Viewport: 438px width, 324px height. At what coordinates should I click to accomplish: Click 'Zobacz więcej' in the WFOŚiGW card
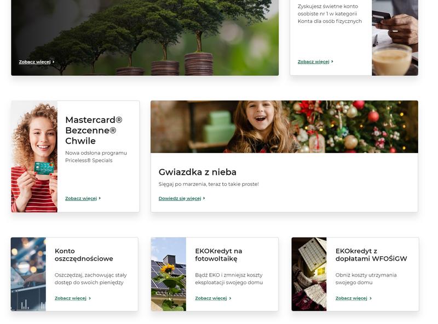click(351, 298)
